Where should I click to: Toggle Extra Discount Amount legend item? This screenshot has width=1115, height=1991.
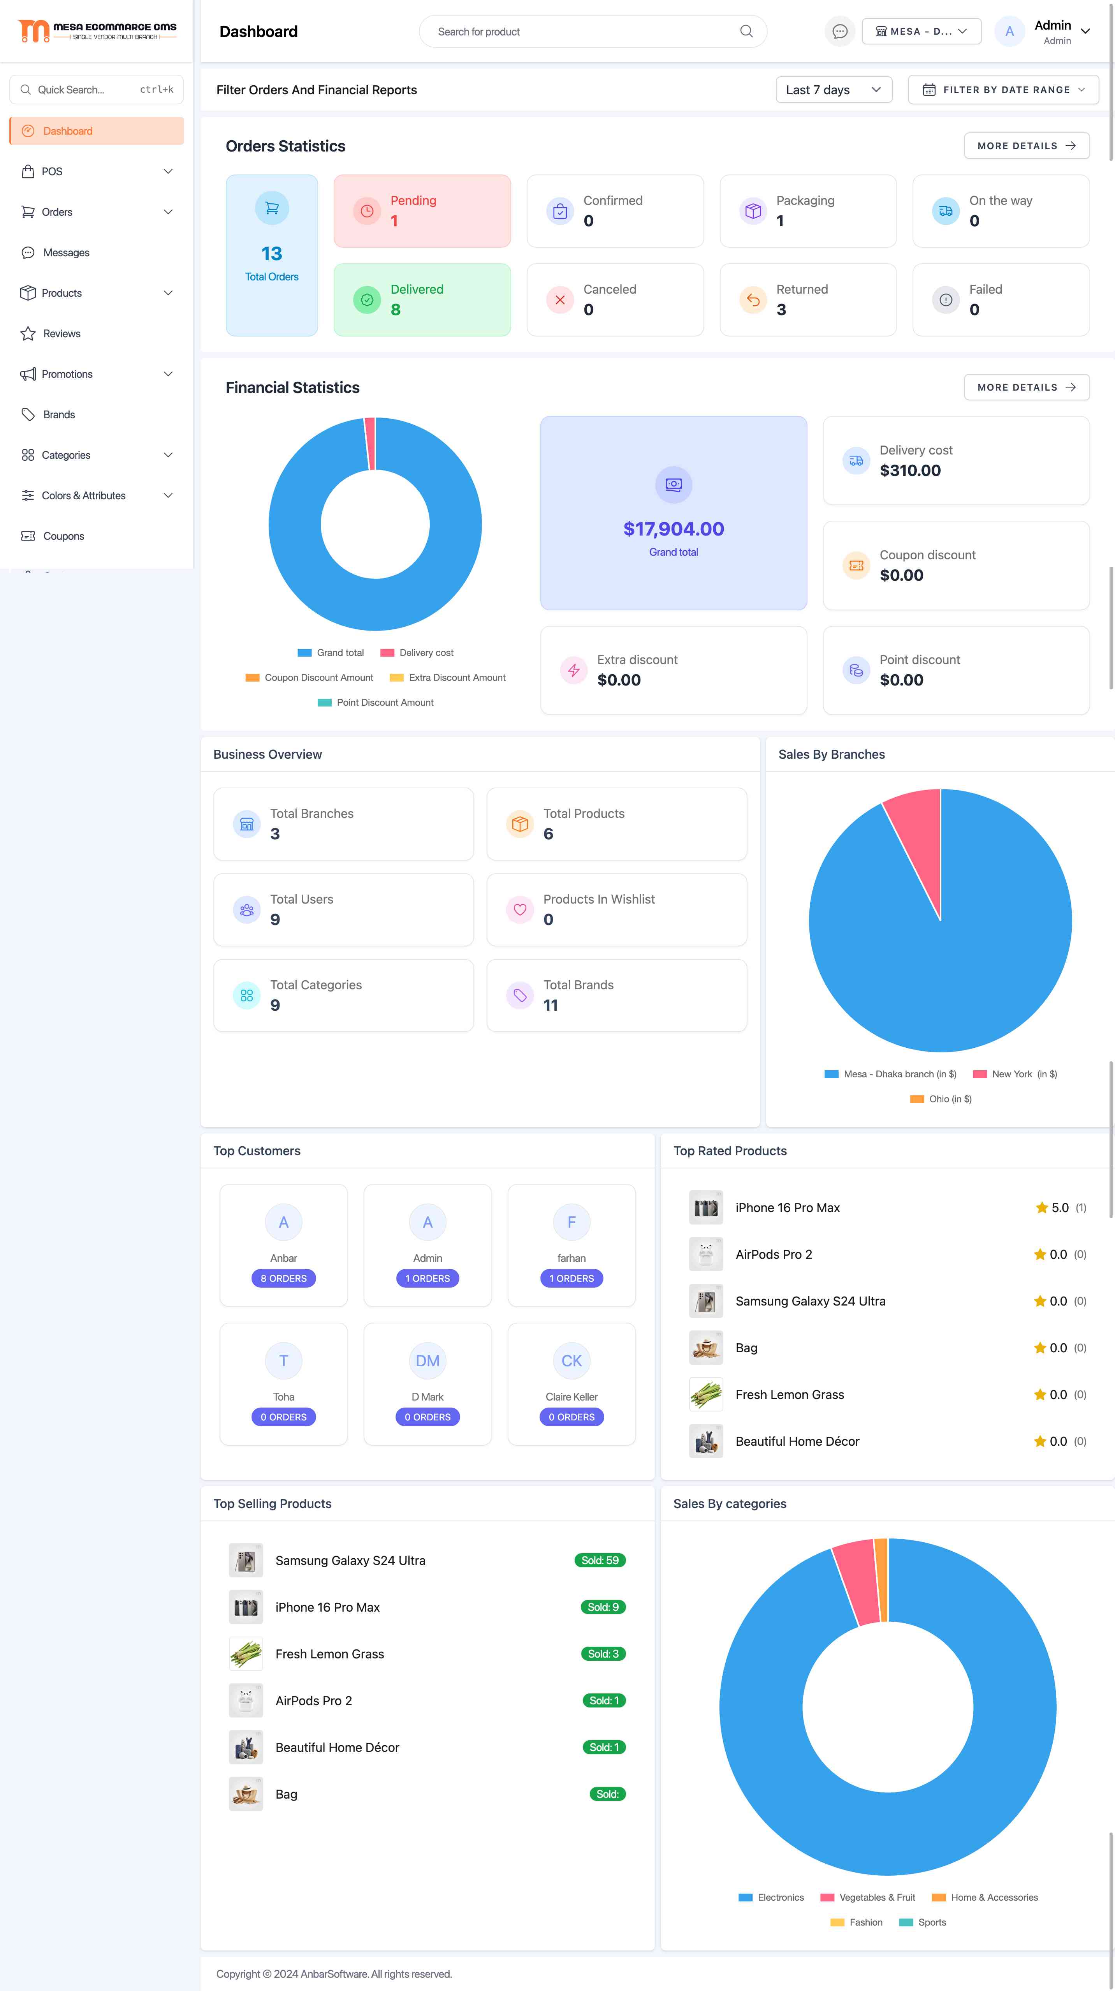point(448,678)
